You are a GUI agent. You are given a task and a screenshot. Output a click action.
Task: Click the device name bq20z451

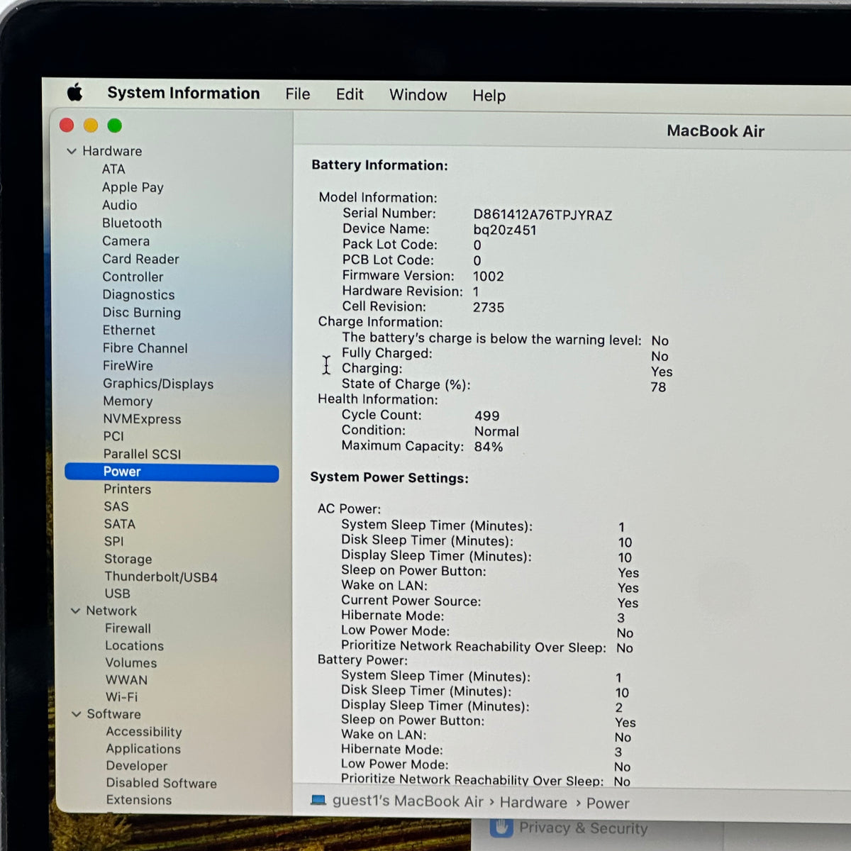tap(505, 230)
